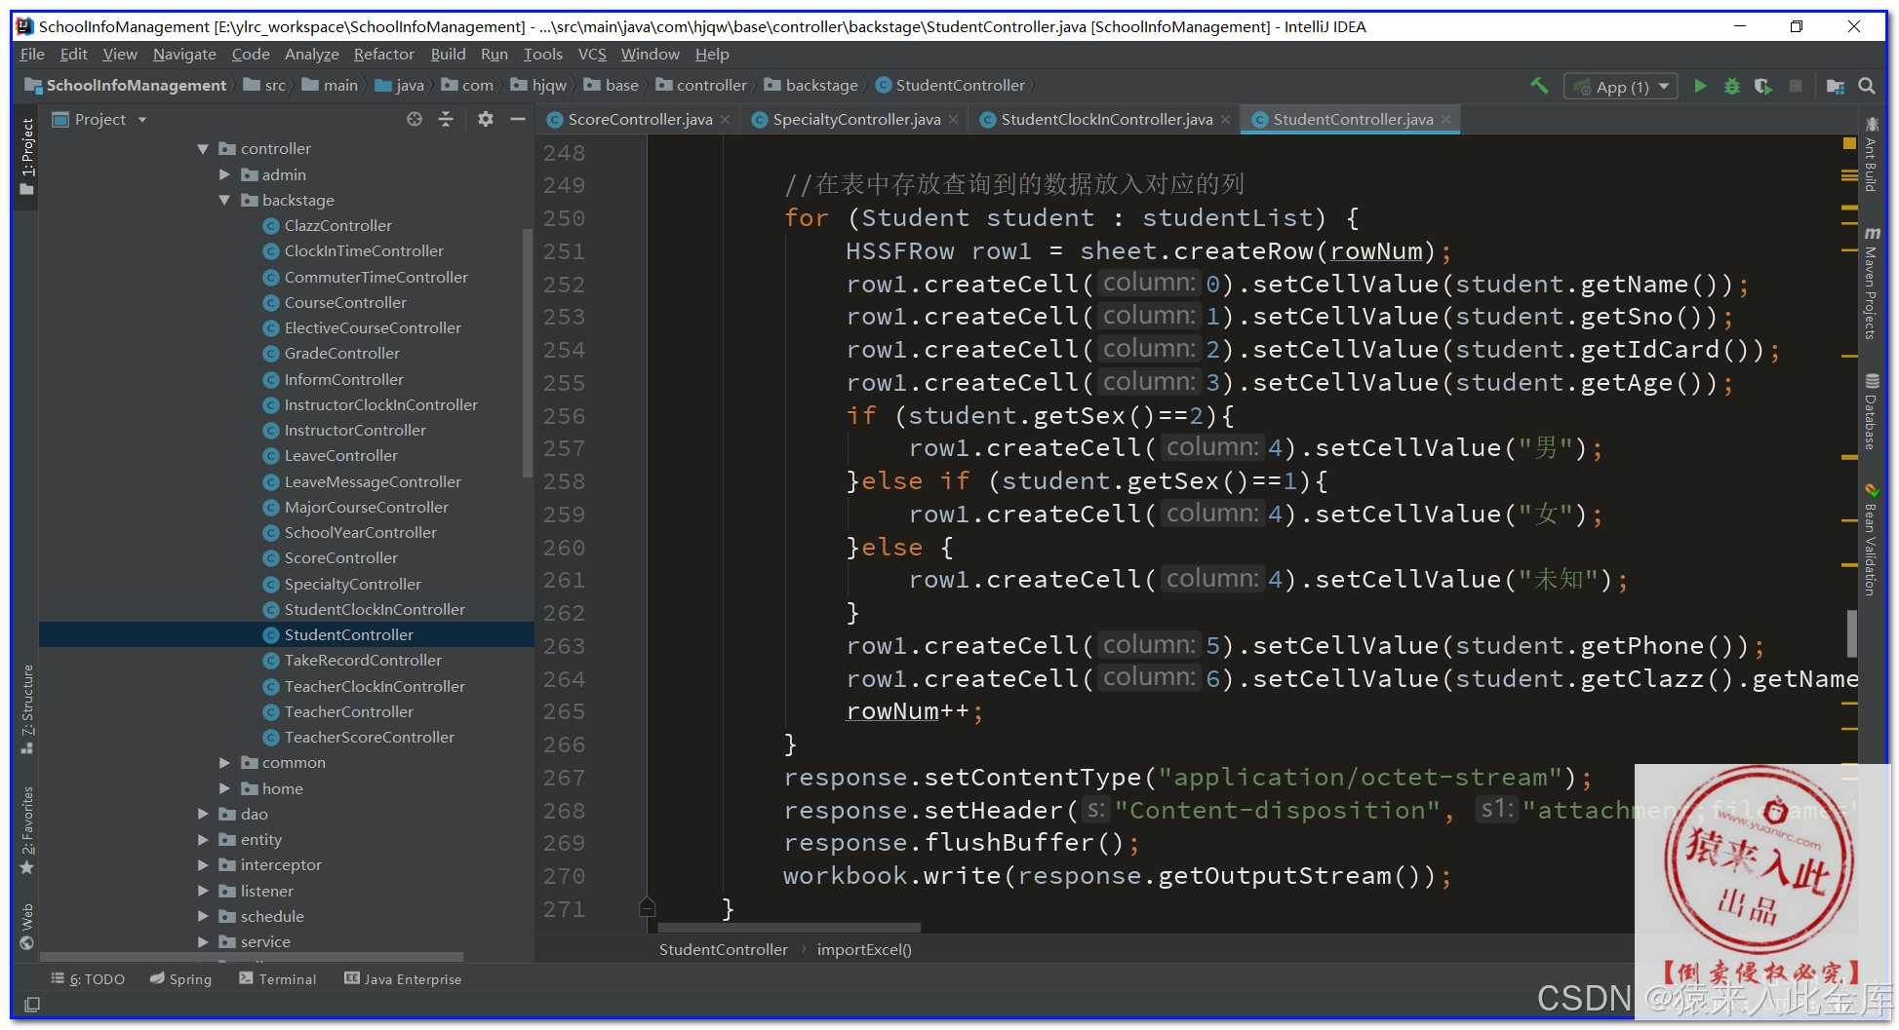Select GradeController in project tree

(x=341, y=353)
